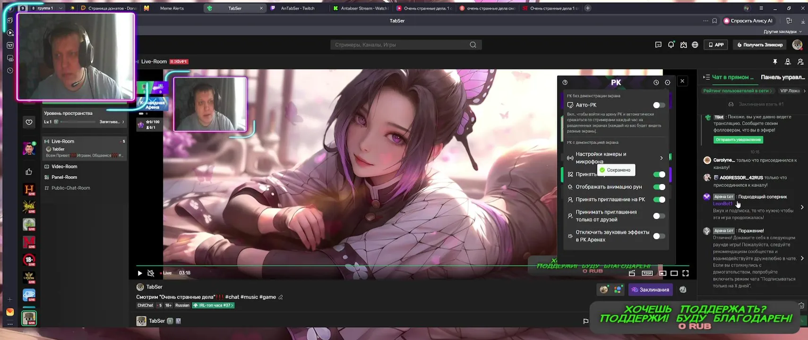Open the Панель управления tab
This screenshot has width=808, height=340.
(782, 77)
